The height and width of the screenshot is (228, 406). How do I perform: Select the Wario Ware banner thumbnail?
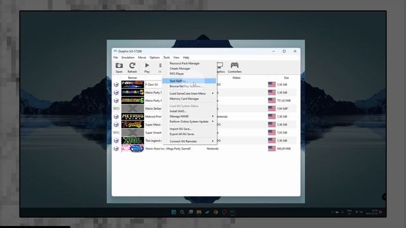pos(133,149)
